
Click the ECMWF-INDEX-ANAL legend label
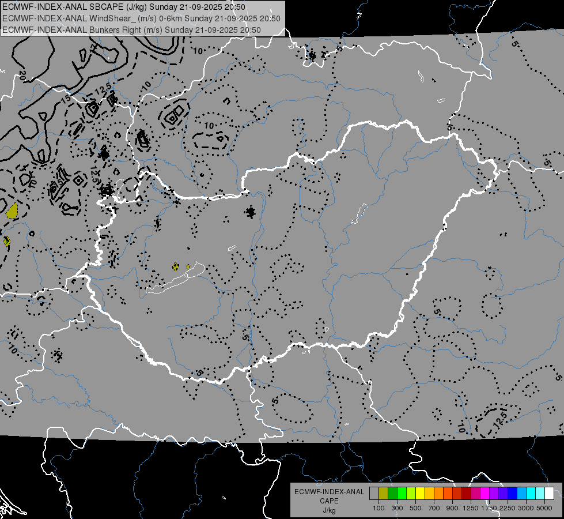(329, 492)
